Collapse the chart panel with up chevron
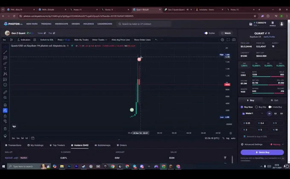This screenshot has width=290, height=179. tap(119, 139)
